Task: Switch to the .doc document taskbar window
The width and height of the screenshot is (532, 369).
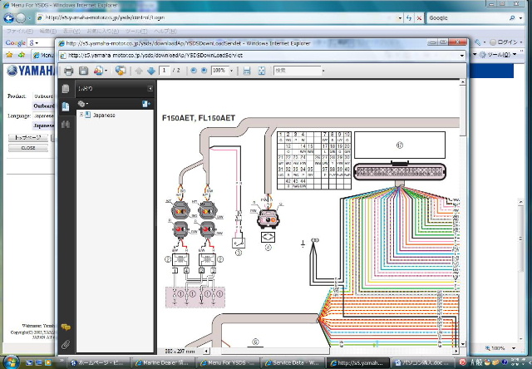Action: point(421,363)
